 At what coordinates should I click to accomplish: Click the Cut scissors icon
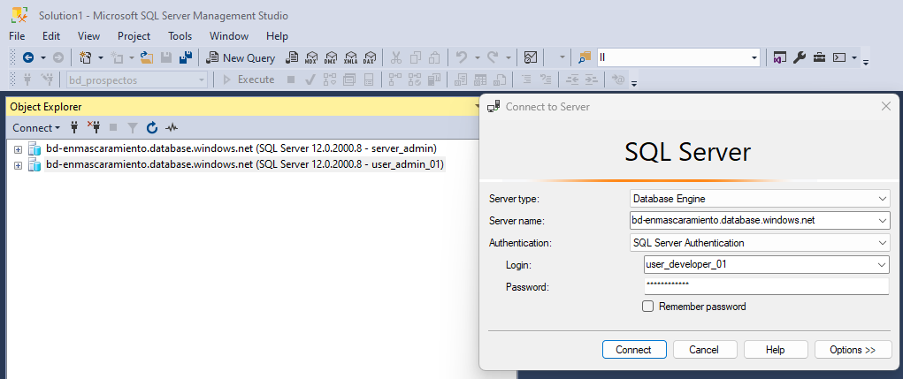tap(396, 57)
